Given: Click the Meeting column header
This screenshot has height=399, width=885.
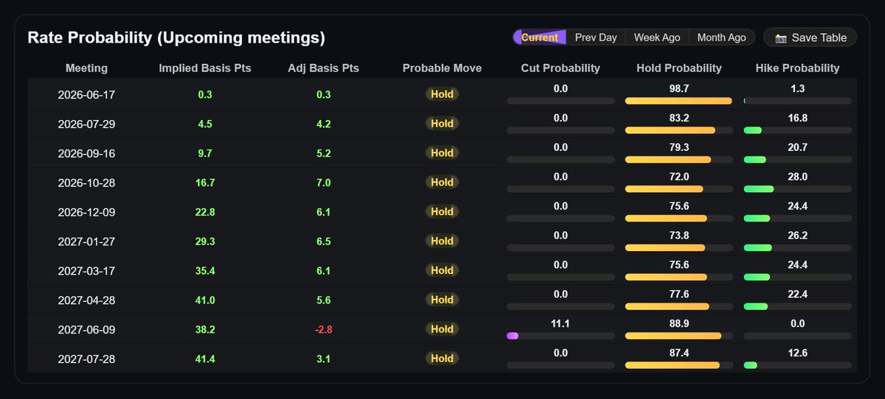Looking at the screenshot, I should (x=86, y=68).
